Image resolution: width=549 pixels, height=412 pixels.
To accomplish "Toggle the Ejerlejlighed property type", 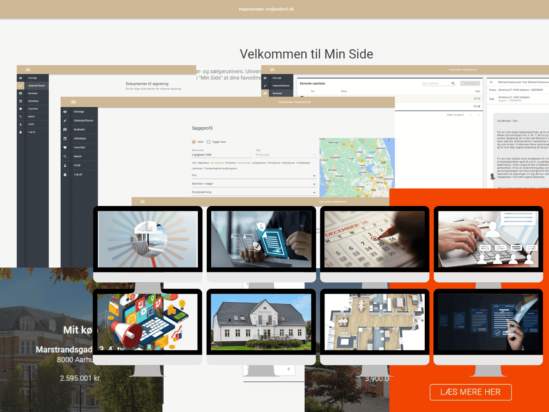I will [217, 163].
